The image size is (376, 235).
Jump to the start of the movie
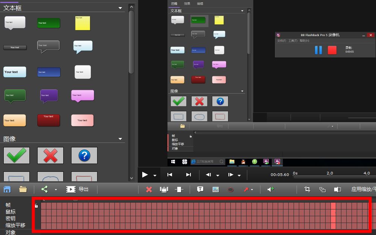pos(170,174)
